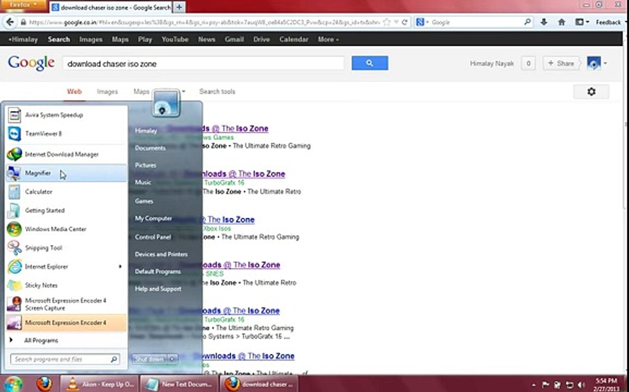Open Internet Download Manager entry

click(x=66, y=155)
